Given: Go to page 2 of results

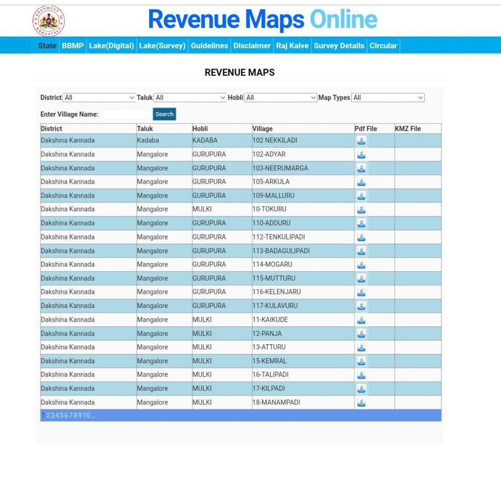Looking at the screenshot, I should (48, 416).
